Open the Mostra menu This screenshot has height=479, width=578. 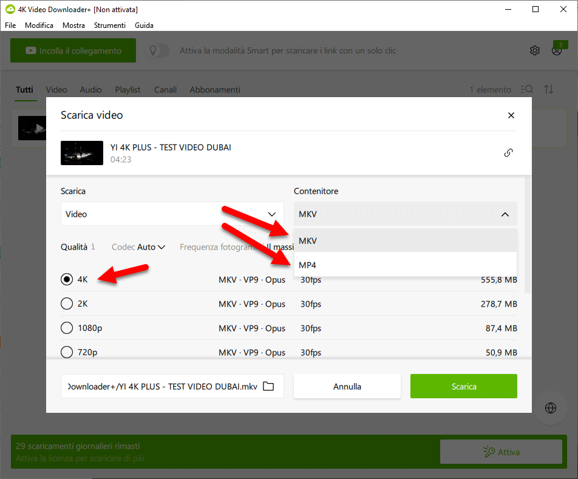(x=73, y=25)
